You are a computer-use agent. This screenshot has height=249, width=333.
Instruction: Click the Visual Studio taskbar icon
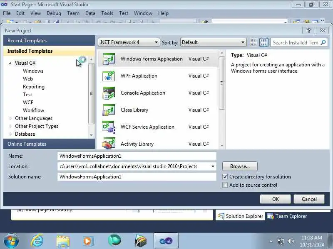[x=166, y=241]
